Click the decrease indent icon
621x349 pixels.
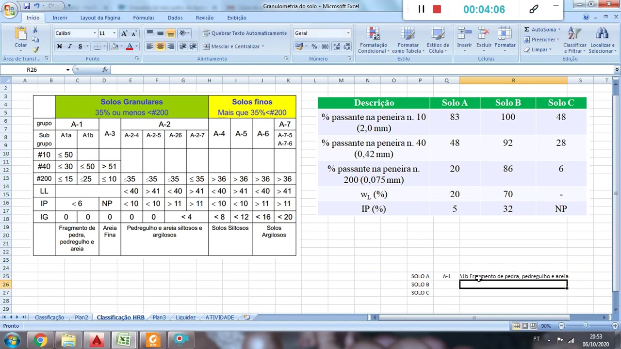tap(182, 46)
